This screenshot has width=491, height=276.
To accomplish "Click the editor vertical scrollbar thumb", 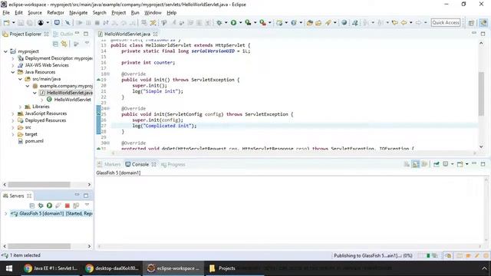I will (x=481, y=94).
